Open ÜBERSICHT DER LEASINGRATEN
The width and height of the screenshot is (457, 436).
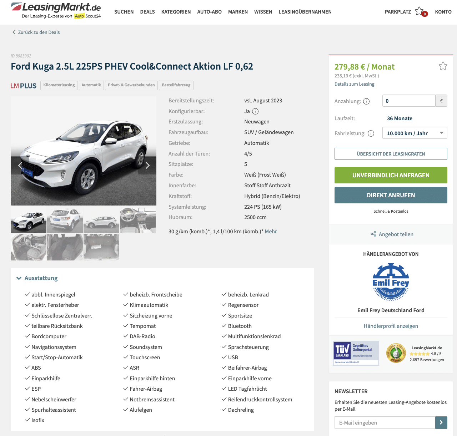tap(391, 154)
